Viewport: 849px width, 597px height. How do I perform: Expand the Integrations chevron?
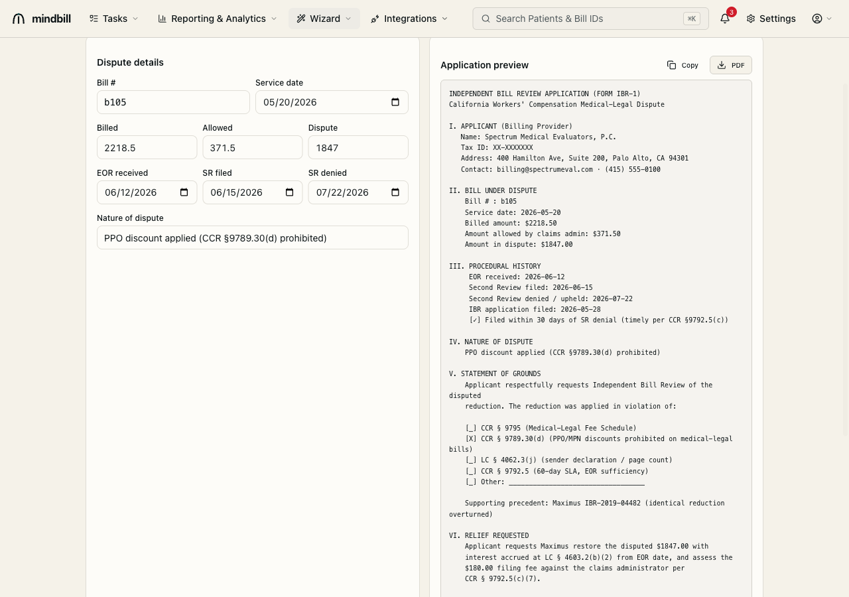444,19
